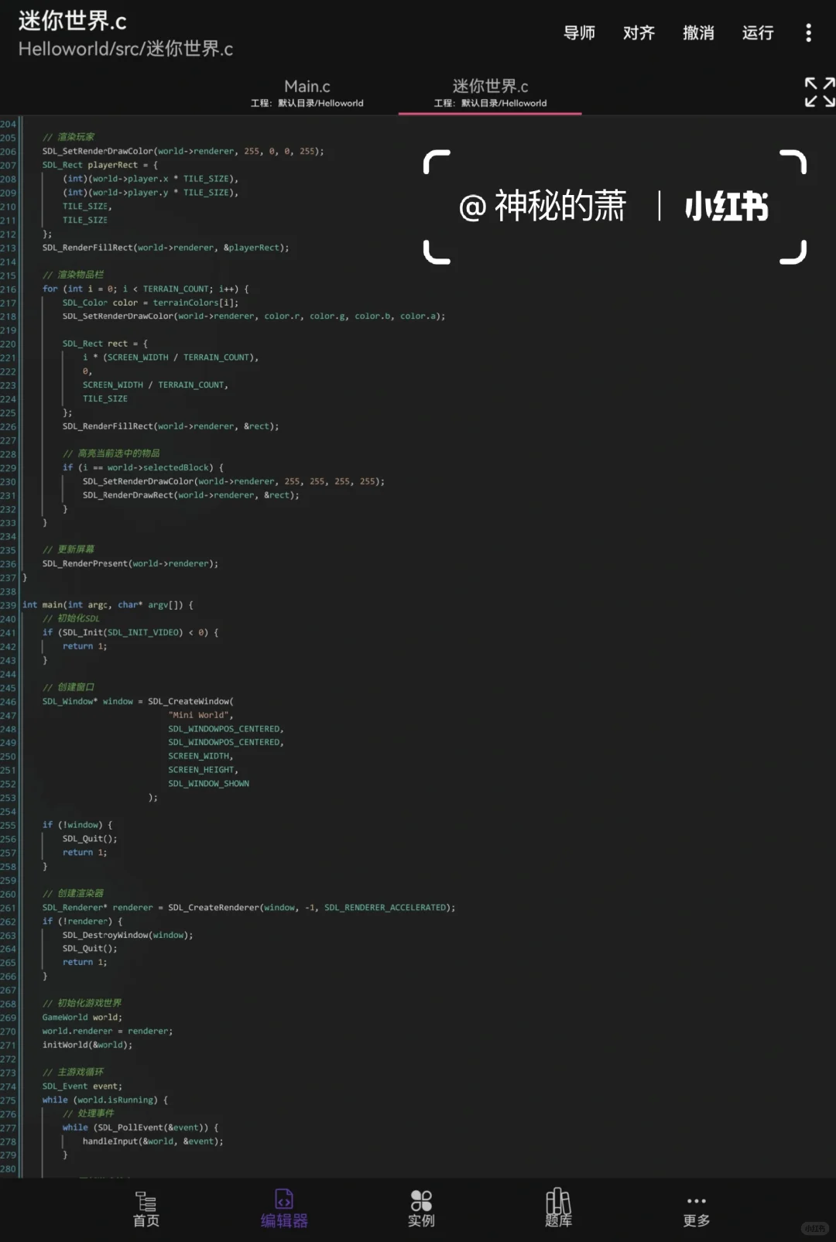Viewport: 836px width, 1242px height.
Task: Click line number 239 in gutter
Action: pos(8,605)
